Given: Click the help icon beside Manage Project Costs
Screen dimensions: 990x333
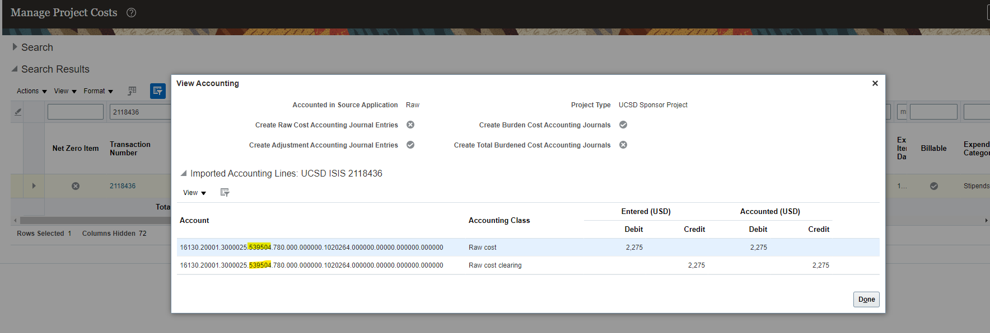Looking at the screenshot, I should pos(131,13).
